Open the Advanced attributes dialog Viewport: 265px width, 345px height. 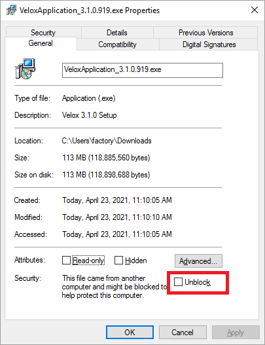[198, 261]
